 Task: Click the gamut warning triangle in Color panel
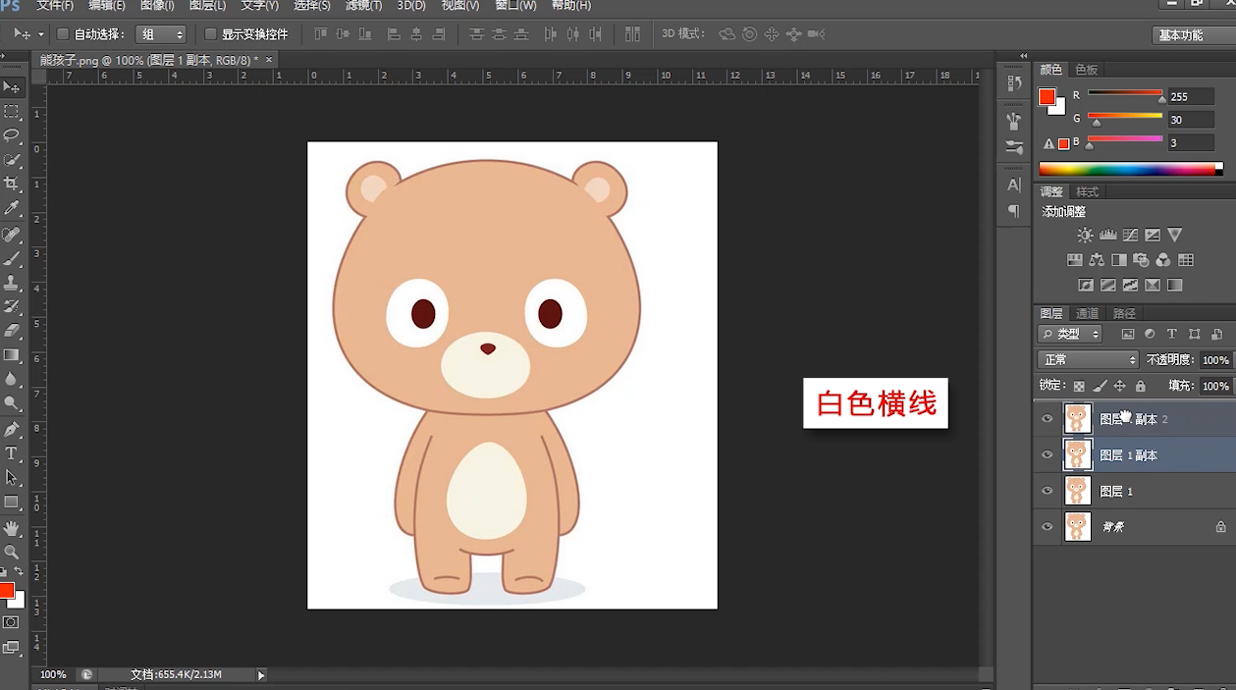click(x=1048, y=144)
